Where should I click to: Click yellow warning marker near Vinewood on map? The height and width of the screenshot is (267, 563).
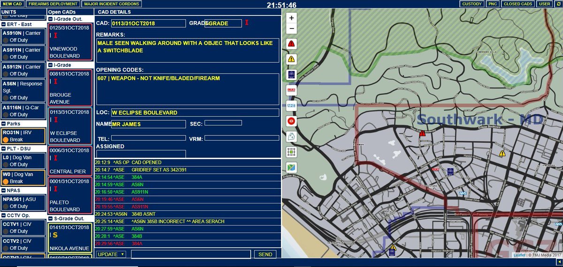[x=502, y=153]
